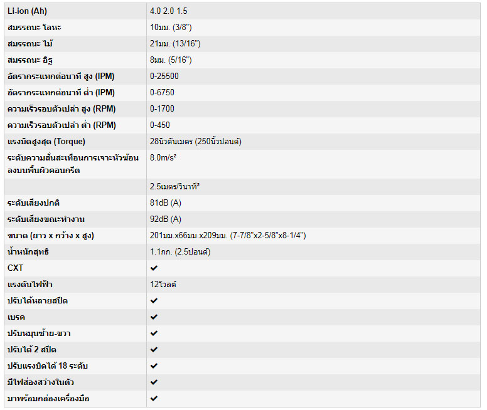The height and width of the screenshot is (410, 487).
Task: Click the checkmark in the เบรค row
Action: 154,317
